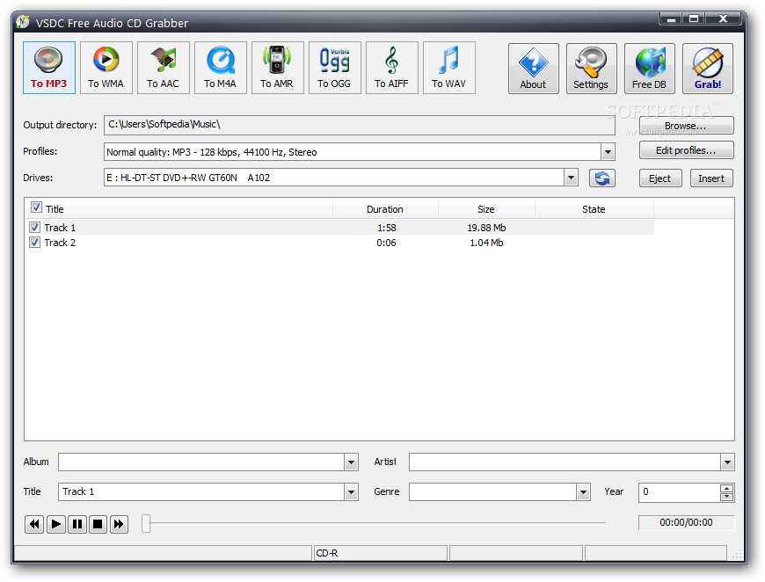Click the 1:58 duration cell

point(386,228)
